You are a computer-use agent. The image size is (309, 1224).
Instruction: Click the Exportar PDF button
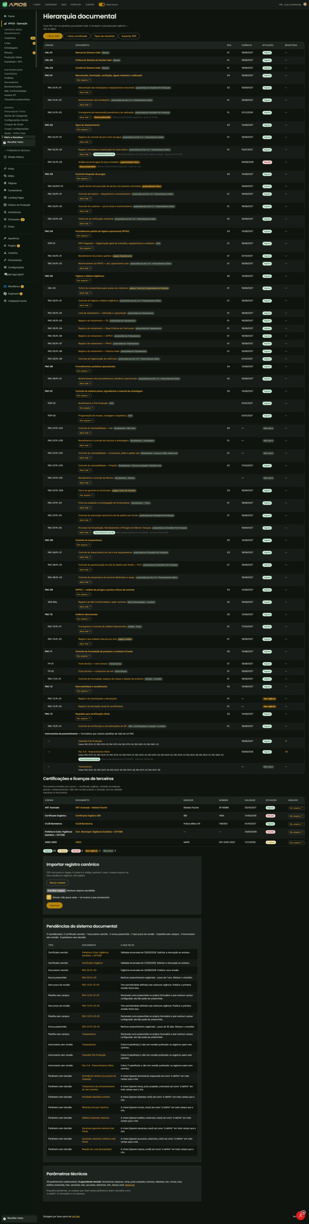tap(129, 36)
